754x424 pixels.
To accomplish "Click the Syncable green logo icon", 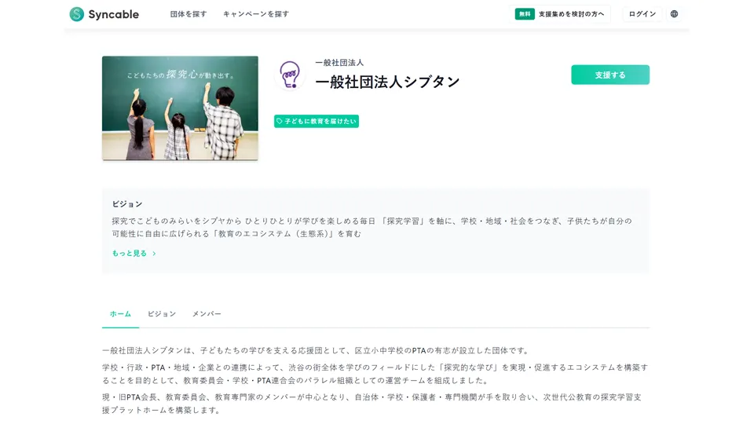I will (76, 14).
